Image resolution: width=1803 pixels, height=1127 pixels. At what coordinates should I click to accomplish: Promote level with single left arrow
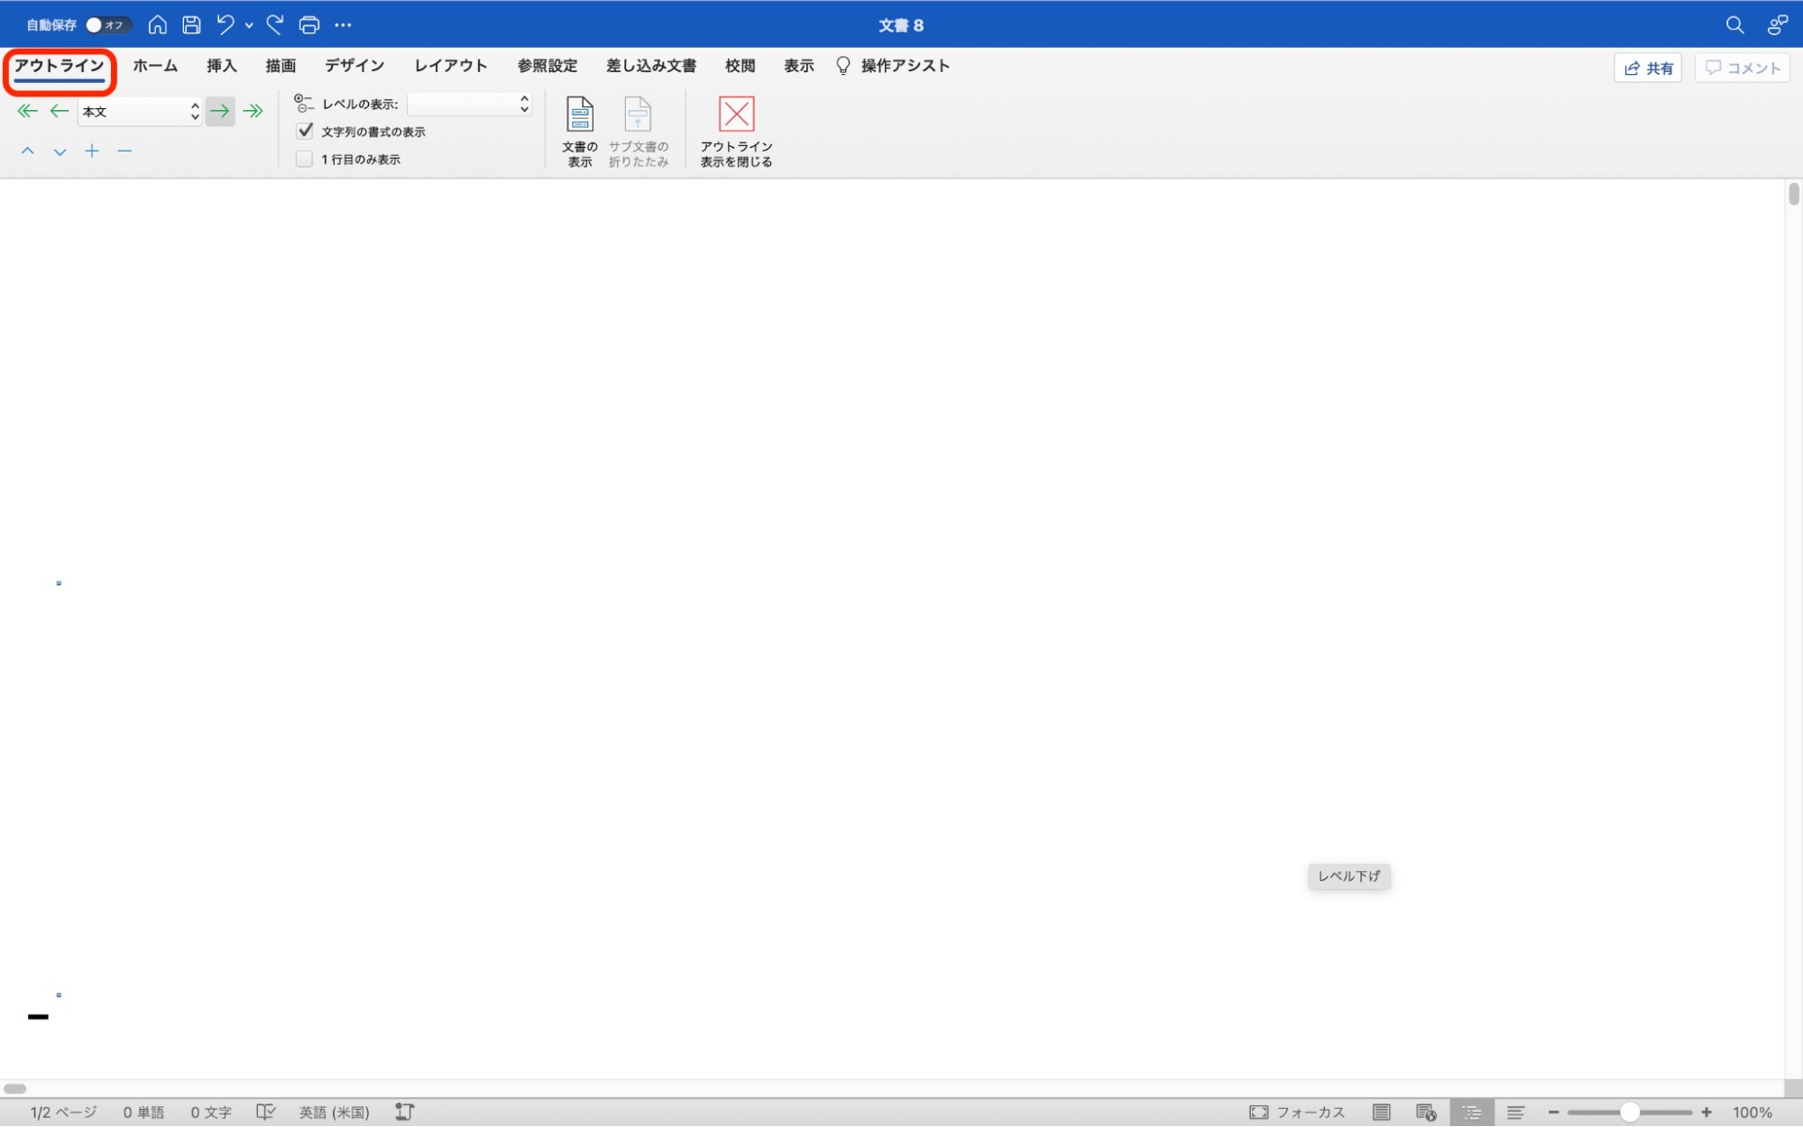tap(60, 112)
